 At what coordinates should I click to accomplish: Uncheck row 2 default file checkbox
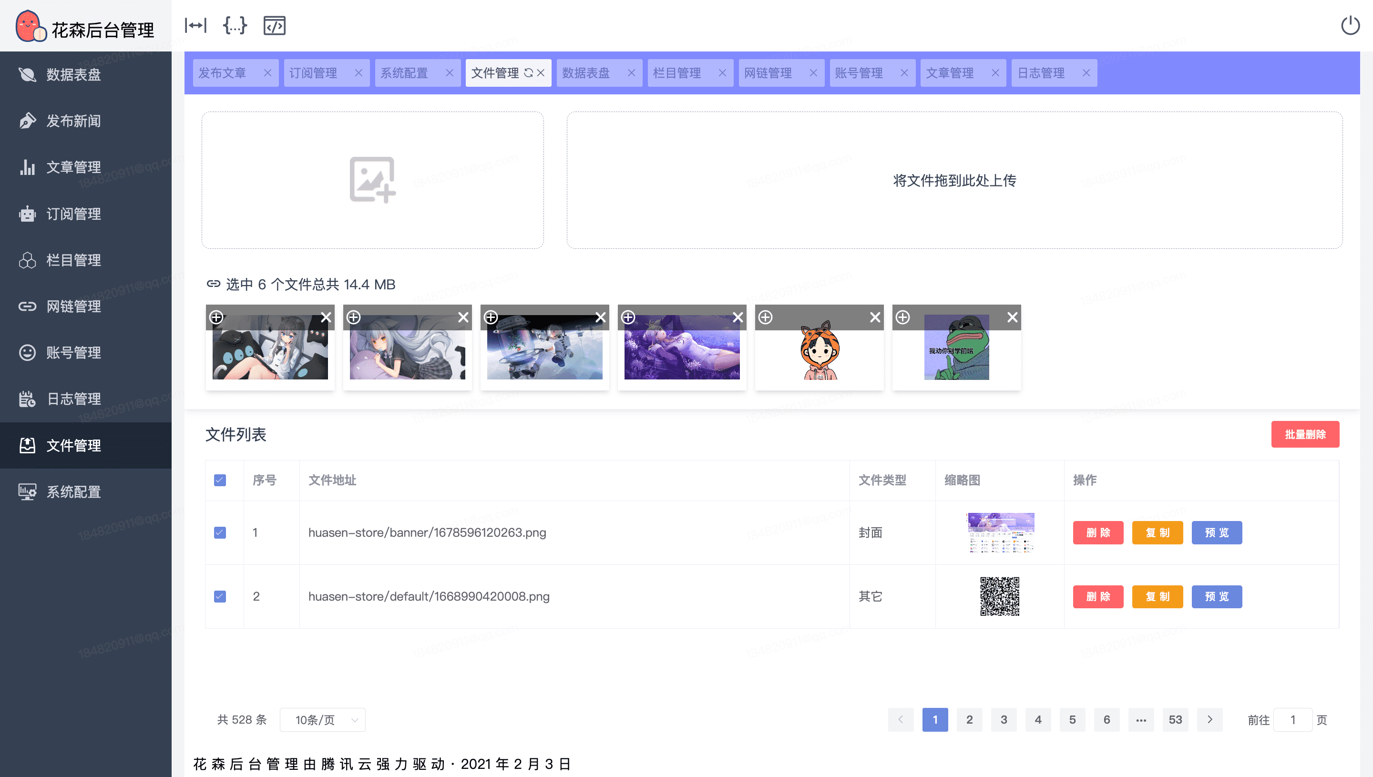coord(220,596)
